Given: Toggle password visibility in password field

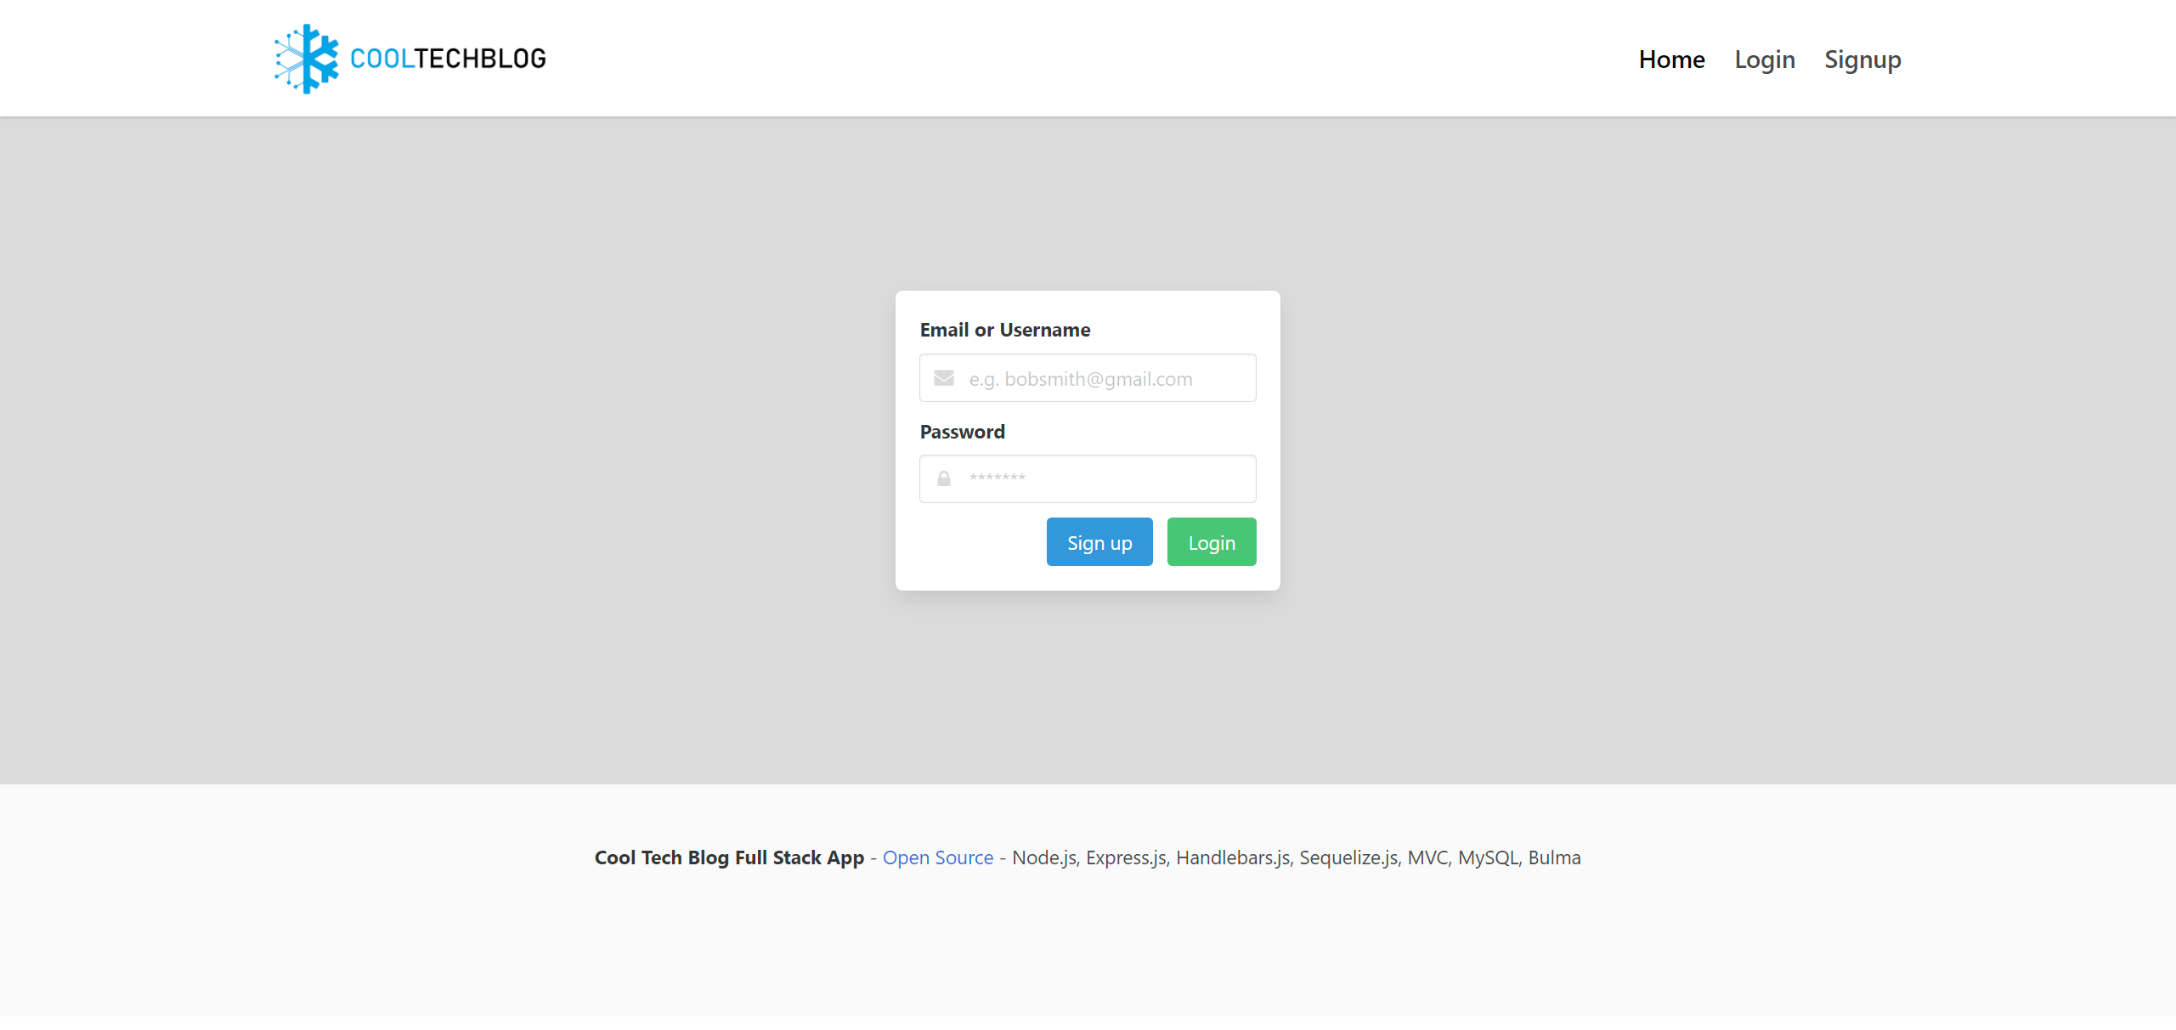Looking at the screenshot, I should click(944, 479).
